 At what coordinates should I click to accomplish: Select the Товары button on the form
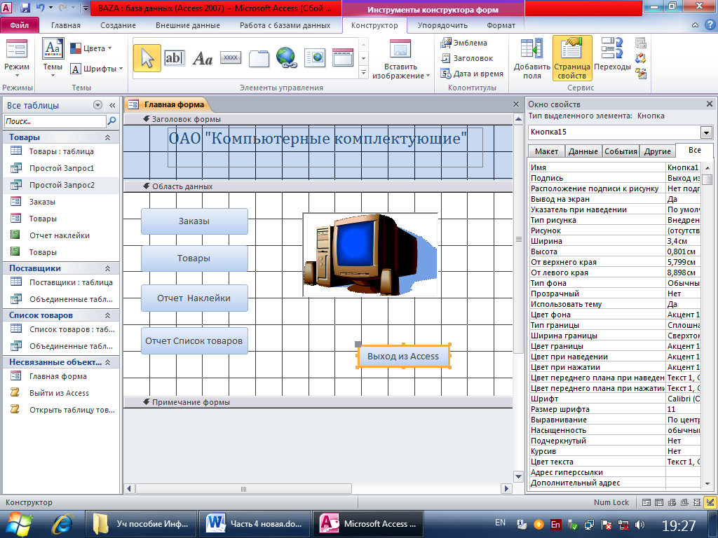(x=194, y=258)
